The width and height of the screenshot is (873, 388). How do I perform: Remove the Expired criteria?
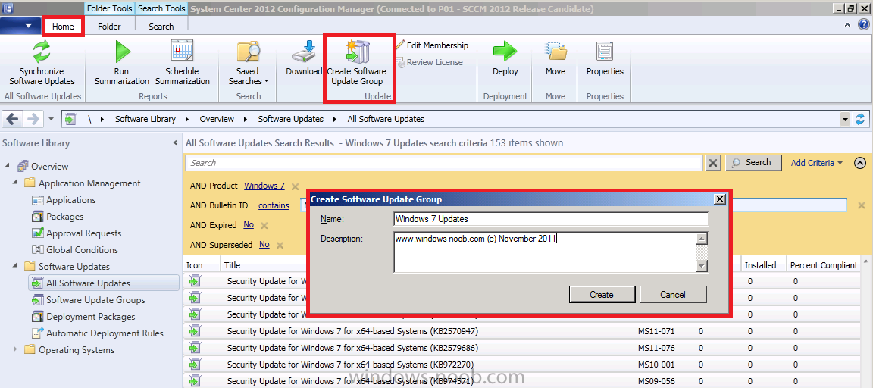coord(264,226)
